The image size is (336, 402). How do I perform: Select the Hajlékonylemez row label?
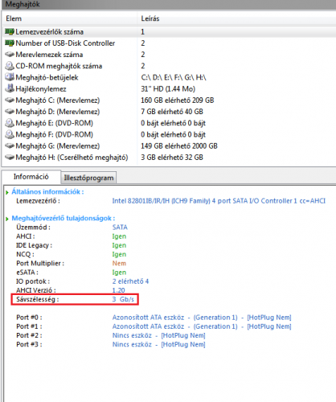(41, 89)
